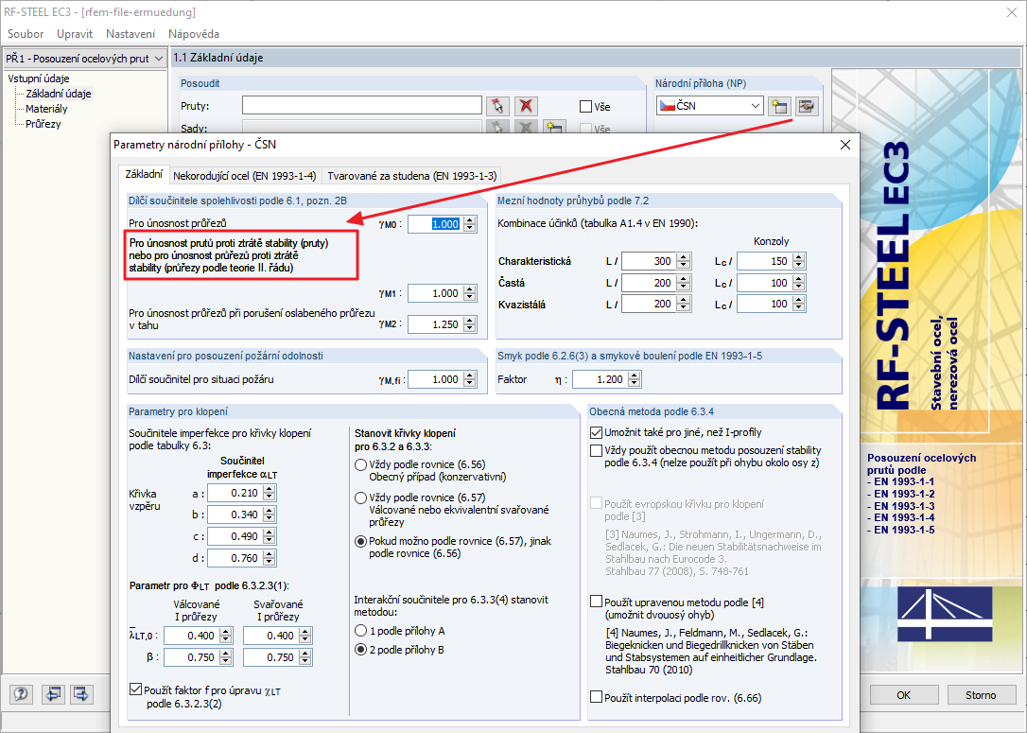Screen dimensions: 1027x733
Task: Click the Faktor η field 1.200
Action: [x=600, y=379]
